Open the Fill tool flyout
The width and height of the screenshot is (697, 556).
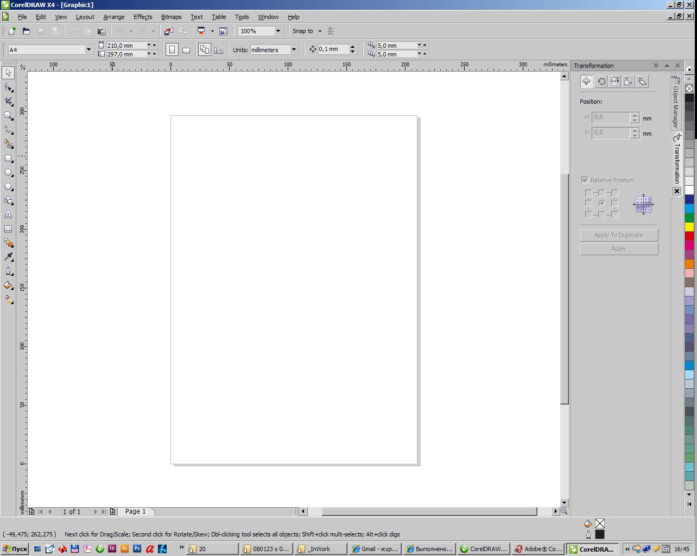pyautogui.click(x=8, y=285)
